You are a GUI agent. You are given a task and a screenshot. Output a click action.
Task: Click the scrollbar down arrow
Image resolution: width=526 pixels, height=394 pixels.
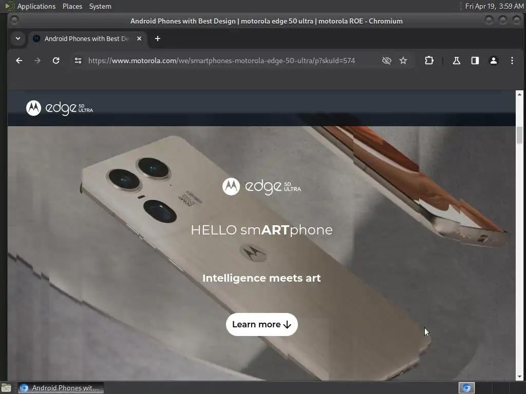point(519,377)
